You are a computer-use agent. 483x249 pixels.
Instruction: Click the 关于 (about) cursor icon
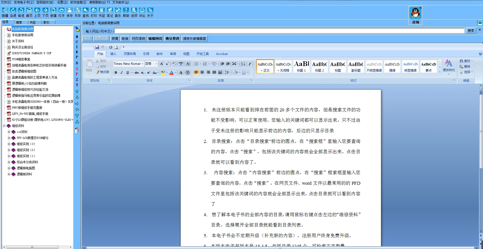(x=150, y=10)
